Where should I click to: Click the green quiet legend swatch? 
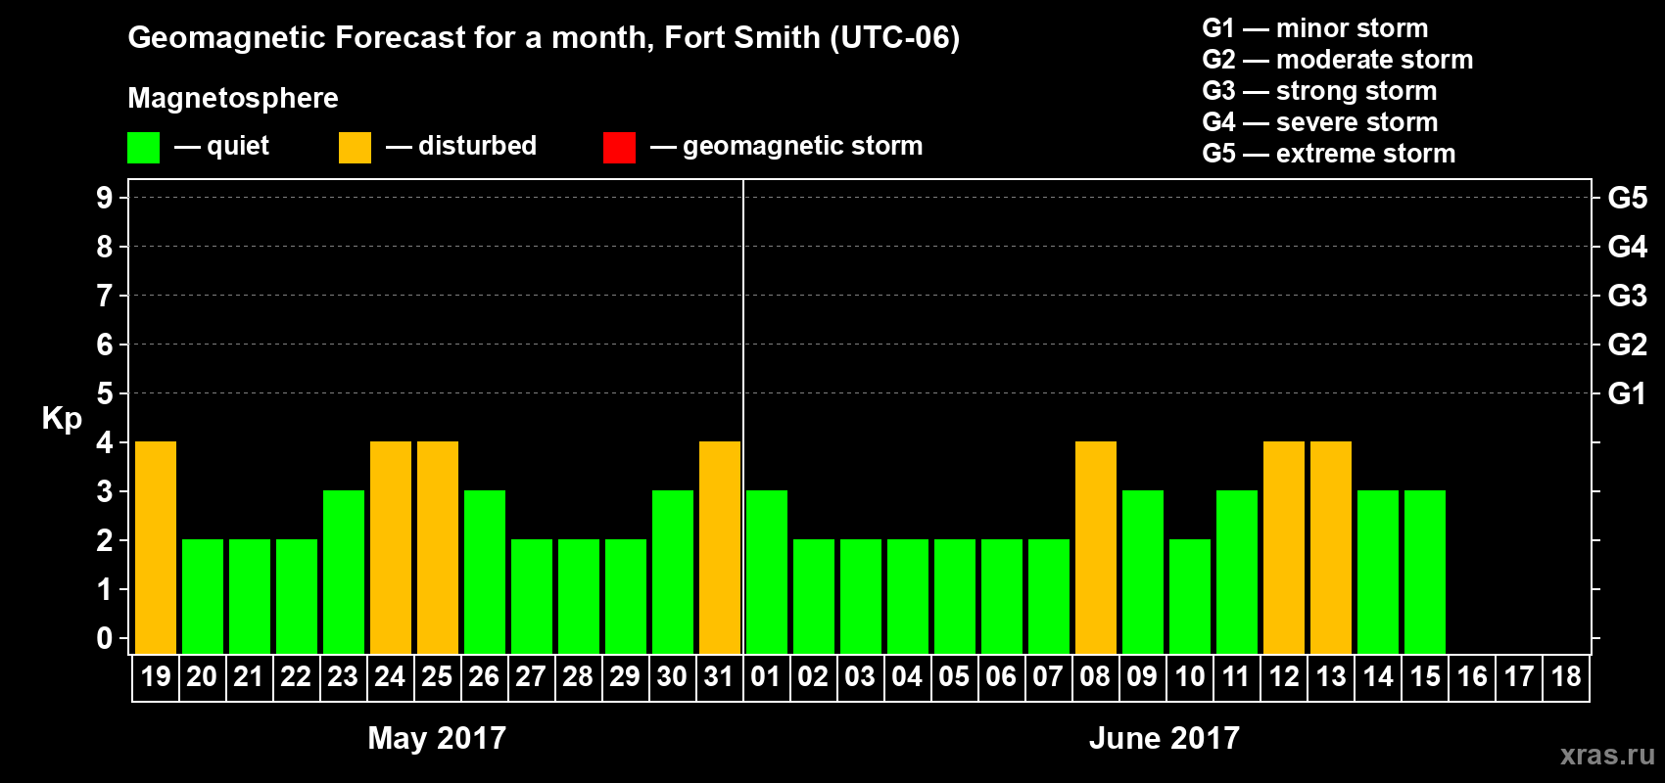[x=143, y=148]
